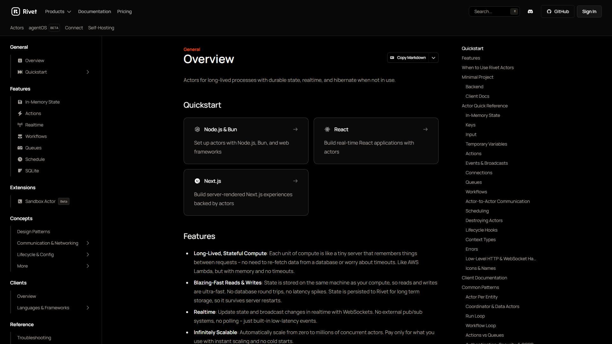
Task: Click the Next.js logo icon on card
Action: 197,181
